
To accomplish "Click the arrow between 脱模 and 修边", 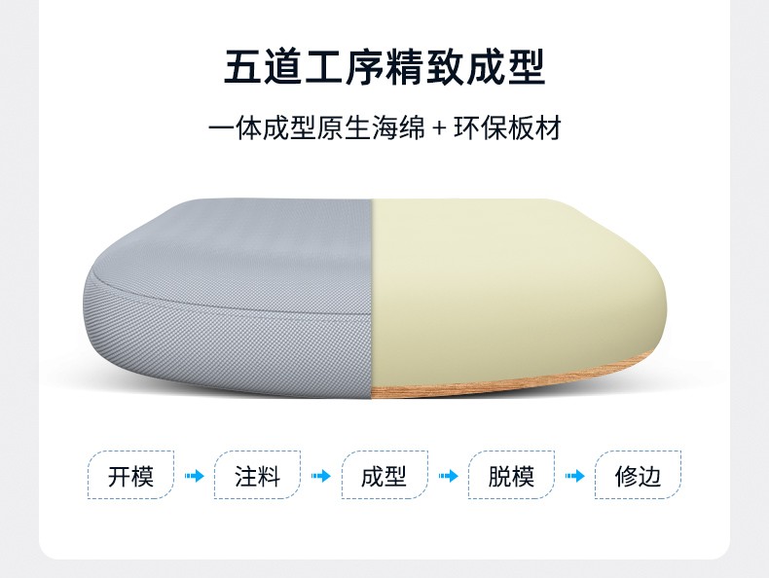I will pos(574,476).
